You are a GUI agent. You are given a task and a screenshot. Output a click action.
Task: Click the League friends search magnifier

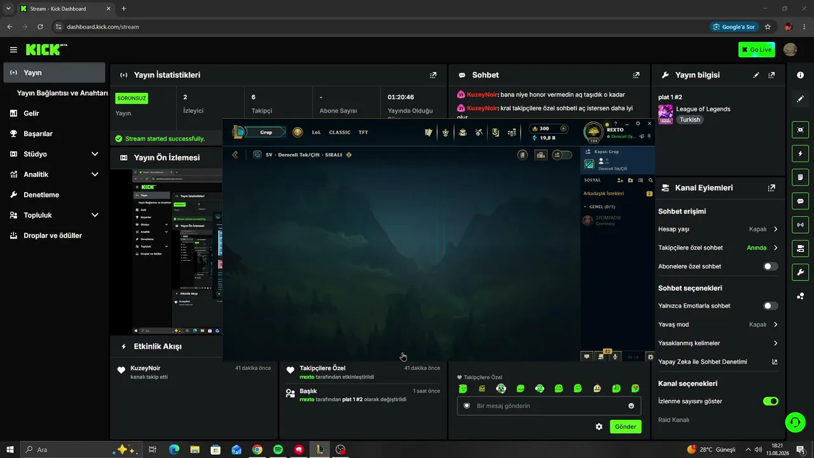click(x=650, y=181)
